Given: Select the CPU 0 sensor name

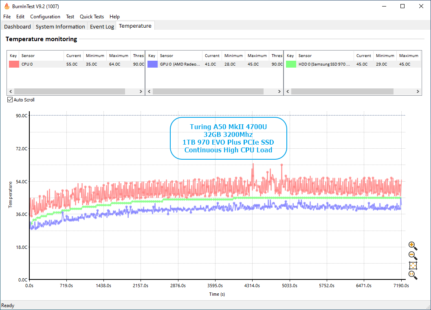Looking at the screenshot, I should (x=27, y=64).
